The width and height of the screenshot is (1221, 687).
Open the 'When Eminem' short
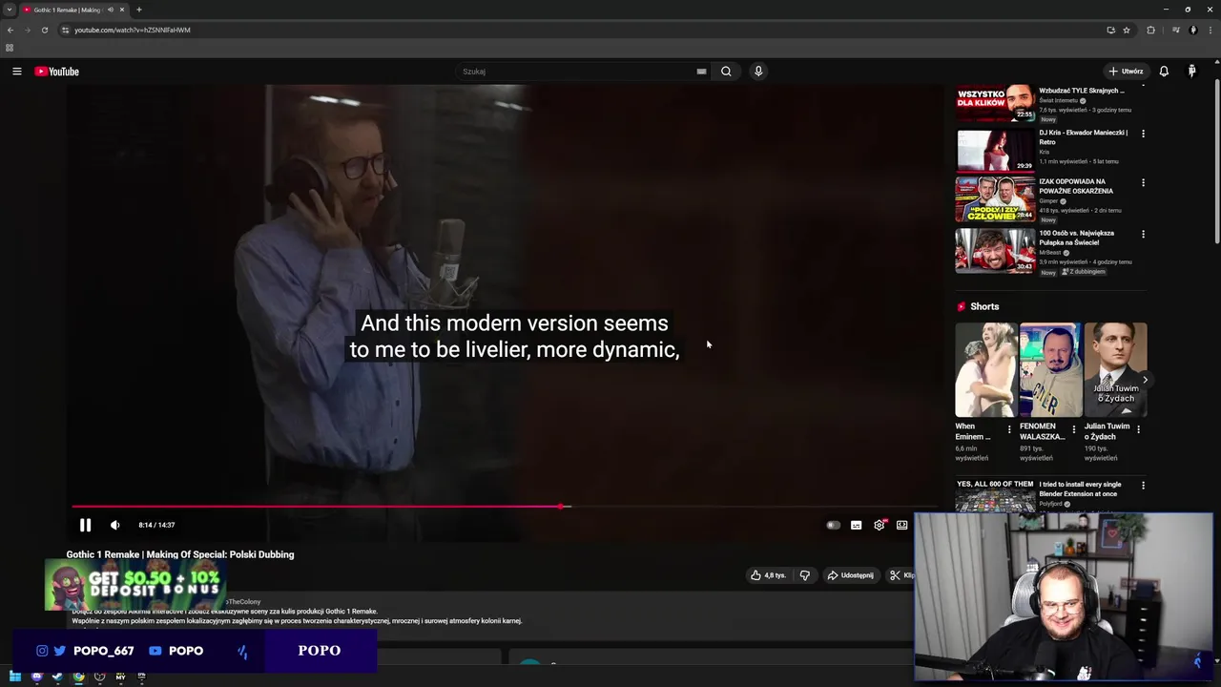986,370
